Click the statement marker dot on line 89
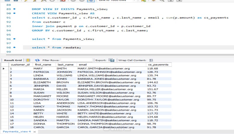 click(14, 9)
